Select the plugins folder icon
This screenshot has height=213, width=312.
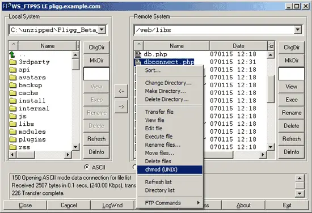tap(12, 139)
